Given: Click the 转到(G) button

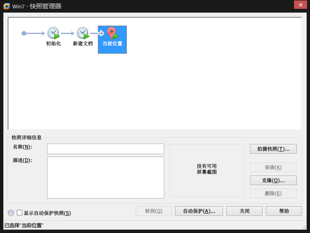Looking at the screenshot, I should click(154, 211).
